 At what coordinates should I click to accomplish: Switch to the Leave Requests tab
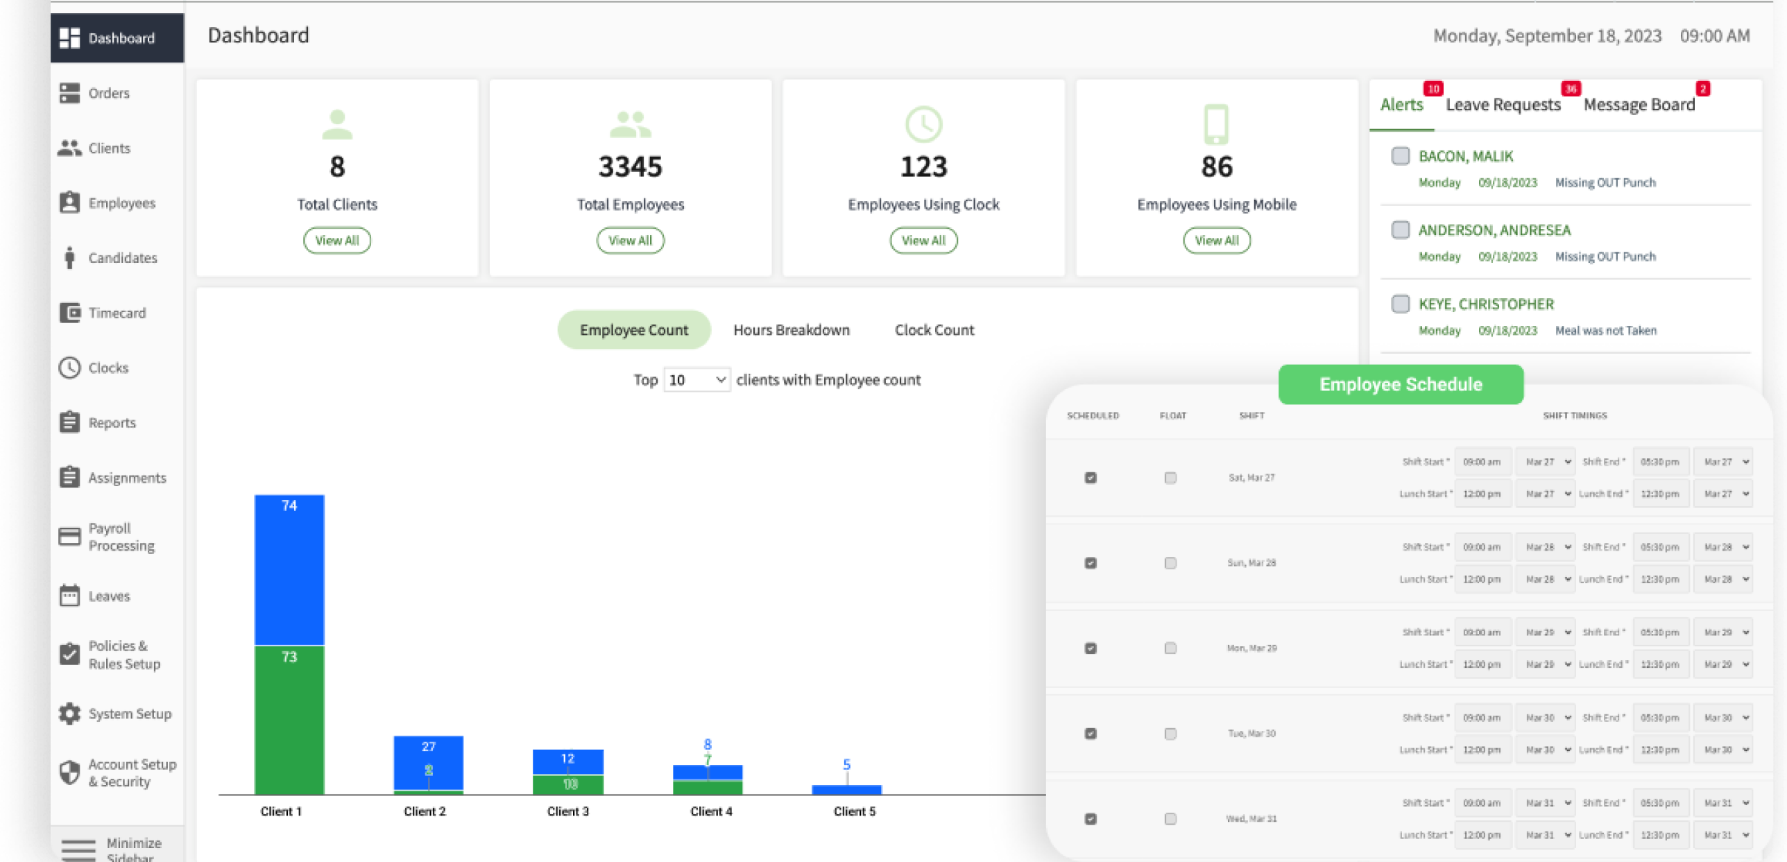click(1503, 105)
